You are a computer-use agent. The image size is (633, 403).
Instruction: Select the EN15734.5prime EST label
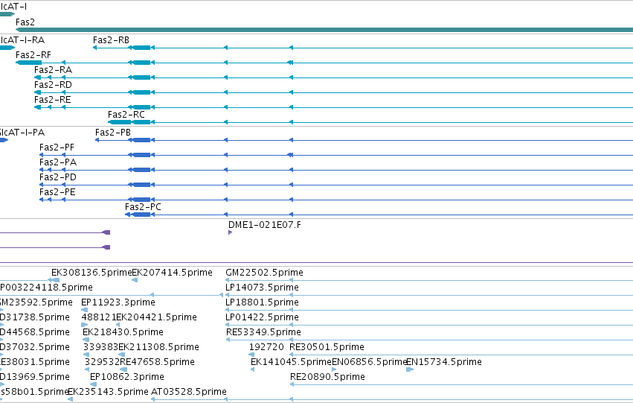pyautogui.click(x=444, y=363)
